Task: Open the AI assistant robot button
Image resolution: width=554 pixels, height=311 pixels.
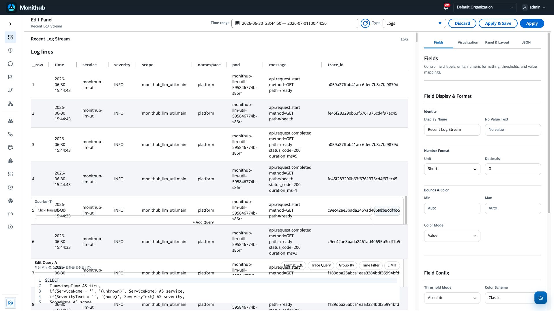Action: [540, 298]
